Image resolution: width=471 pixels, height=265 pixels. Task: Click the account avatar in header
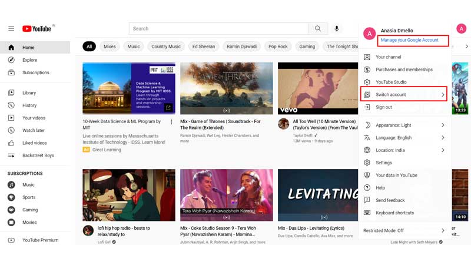pyautogui.click(x=462, y=28)
